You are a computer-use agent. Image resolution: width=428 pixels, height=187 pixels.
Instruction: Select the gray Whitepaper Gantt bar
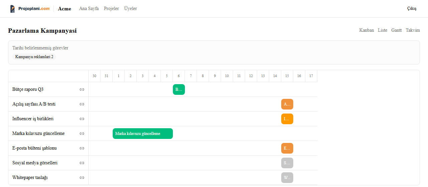click(287, 178)
